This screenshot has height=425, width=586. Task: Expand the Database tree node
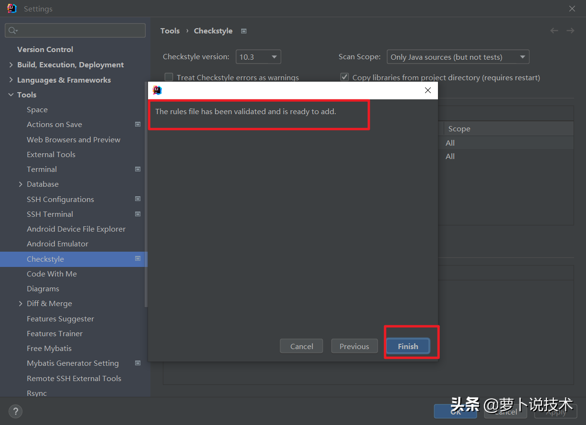point(21,184)
